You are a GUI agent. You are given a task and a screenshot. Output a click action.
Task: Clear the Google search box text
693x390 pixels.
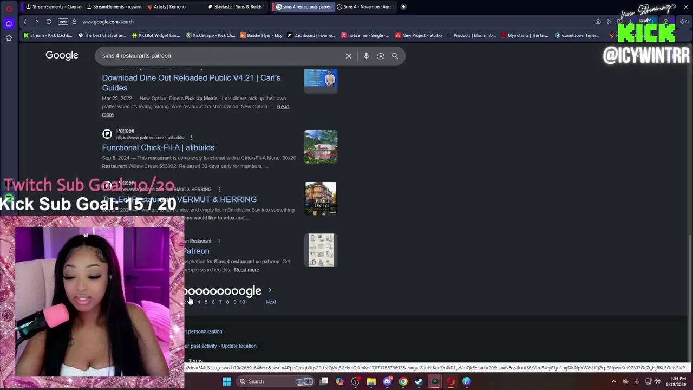[x=349, y=56]
